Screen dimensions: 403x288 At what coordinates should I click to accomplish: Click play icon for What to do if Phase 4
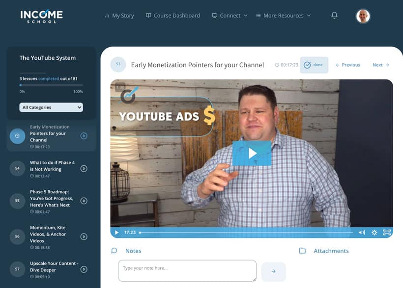tap(84, 169)
